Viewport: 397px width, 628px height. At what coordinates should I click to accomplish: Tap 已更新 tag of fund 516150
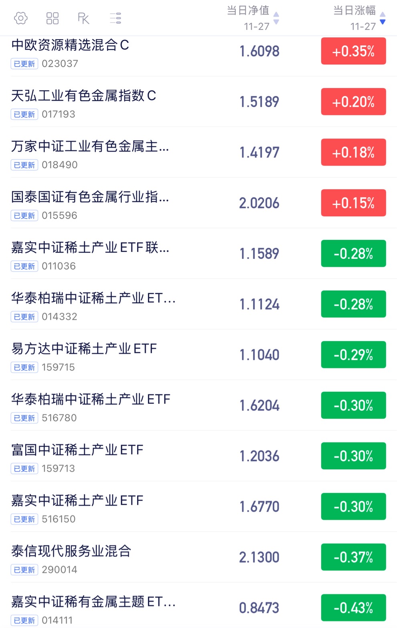point(24,520)
